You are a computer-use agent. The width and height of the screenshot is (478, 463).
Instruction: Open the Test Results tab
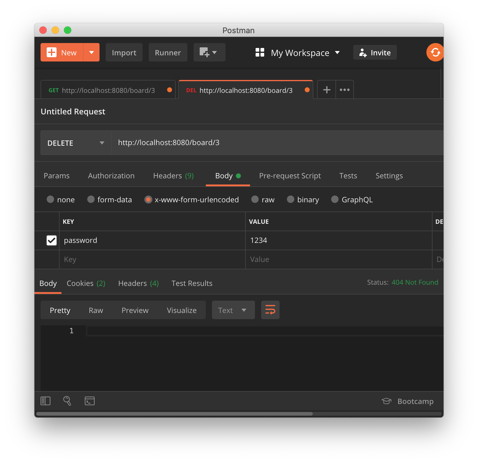(x=192, y=283)
